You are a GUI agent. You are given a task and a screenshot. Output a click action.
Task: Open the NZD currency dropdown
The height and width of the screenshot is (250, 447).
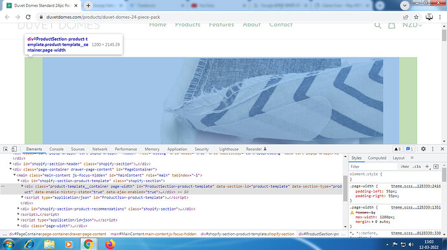[412, 25]
